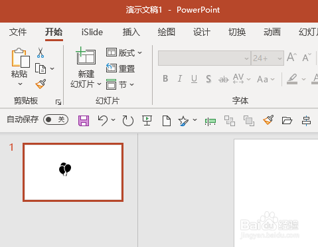Viewport: 318px width, 247px height.
Task: Click the green distribute horizontally icon
Action: 210,122
